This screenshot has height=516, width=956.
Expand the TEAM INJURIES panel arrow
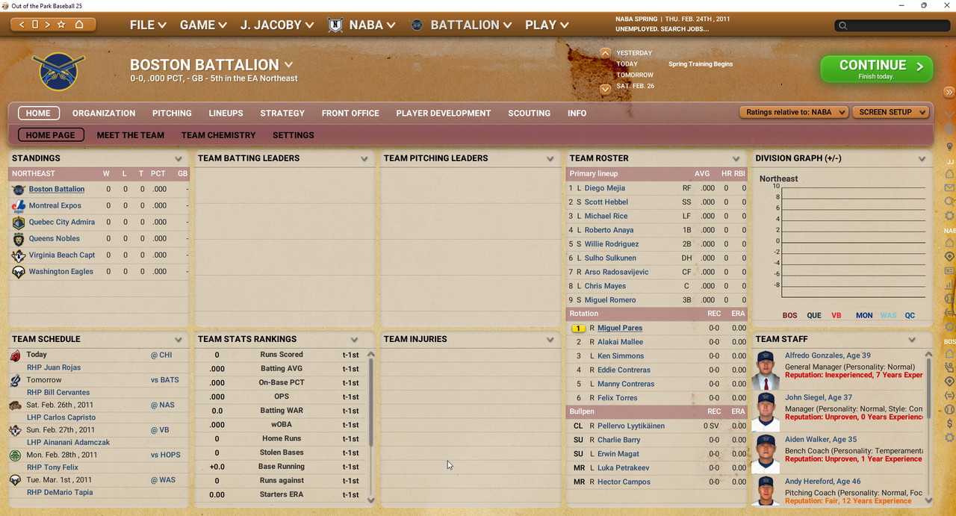click(x=550, y=339)
